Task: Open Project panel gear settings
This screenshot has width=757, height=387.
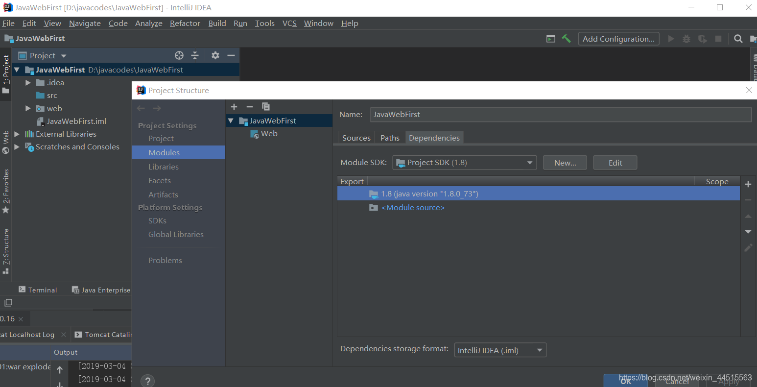Action: pos(215,55)
